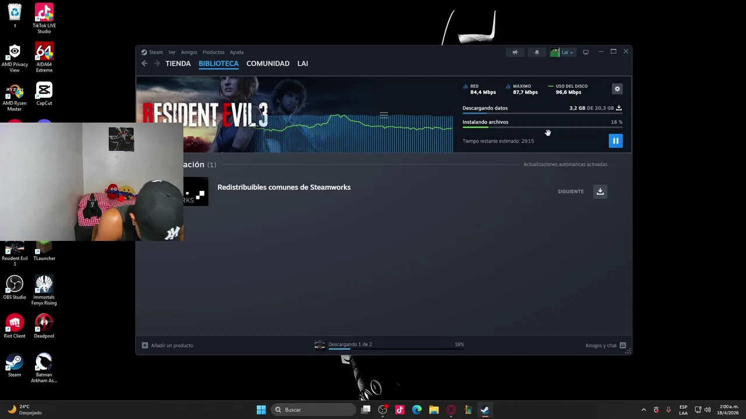Viewport: 746px width, 419px height.
Task: Open AMD Ryzen Master desktop icon
Action: coord(15,97)
